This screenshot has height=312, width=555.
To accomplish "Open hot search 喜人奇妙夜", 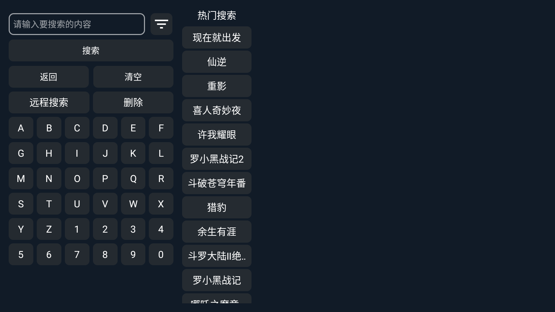I will click(216, 110).
